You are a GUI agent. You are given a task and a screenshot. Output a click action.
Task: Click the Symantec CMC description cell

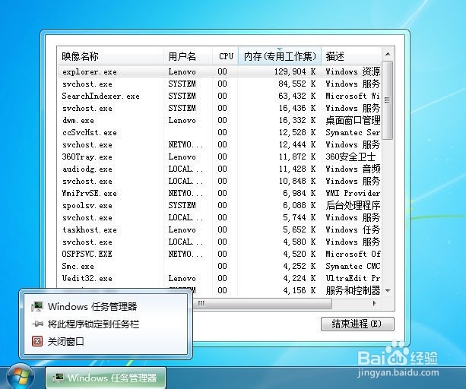353,267
